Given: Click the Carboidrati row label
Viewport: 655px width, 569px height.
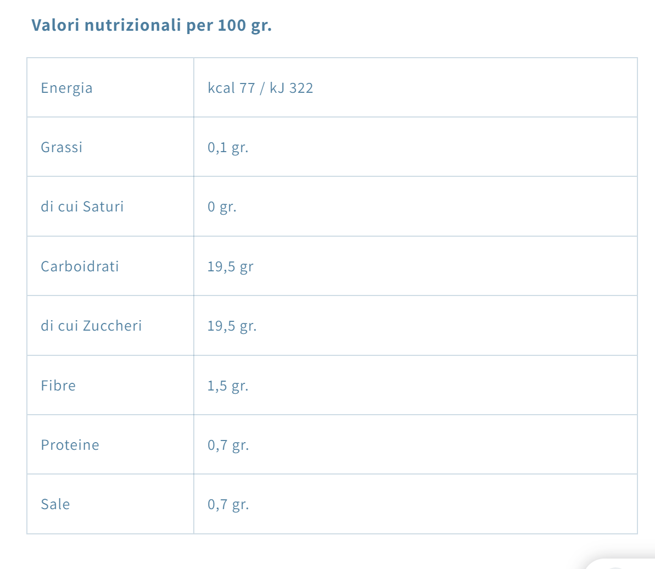Looking at the screenshot, I should [x=80, y=266].
